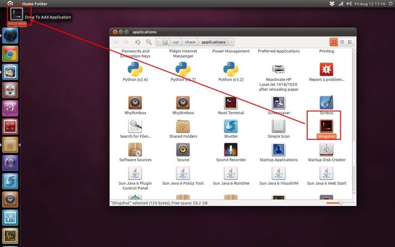
Task: Click the search magnifier toolbar button
Action: pyautogui.click(x=149, y=42)
